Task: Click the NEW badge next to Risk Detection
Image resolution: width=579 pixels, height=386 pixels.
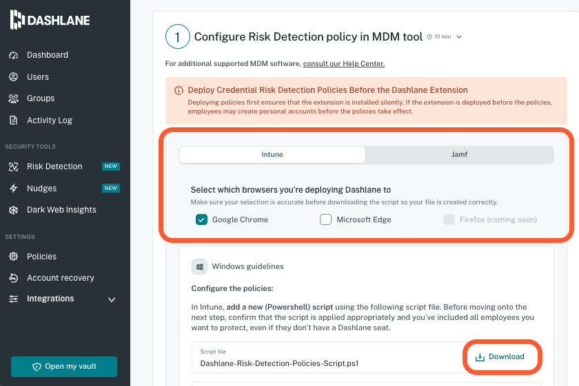Action: [x=111, y=167]
